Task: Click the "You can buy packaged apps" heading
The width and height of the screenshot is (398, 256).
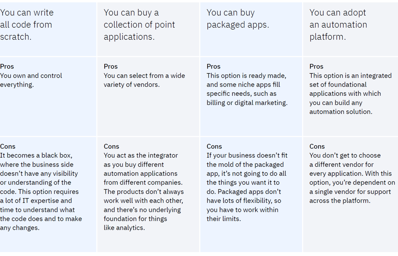Action: 237,19
